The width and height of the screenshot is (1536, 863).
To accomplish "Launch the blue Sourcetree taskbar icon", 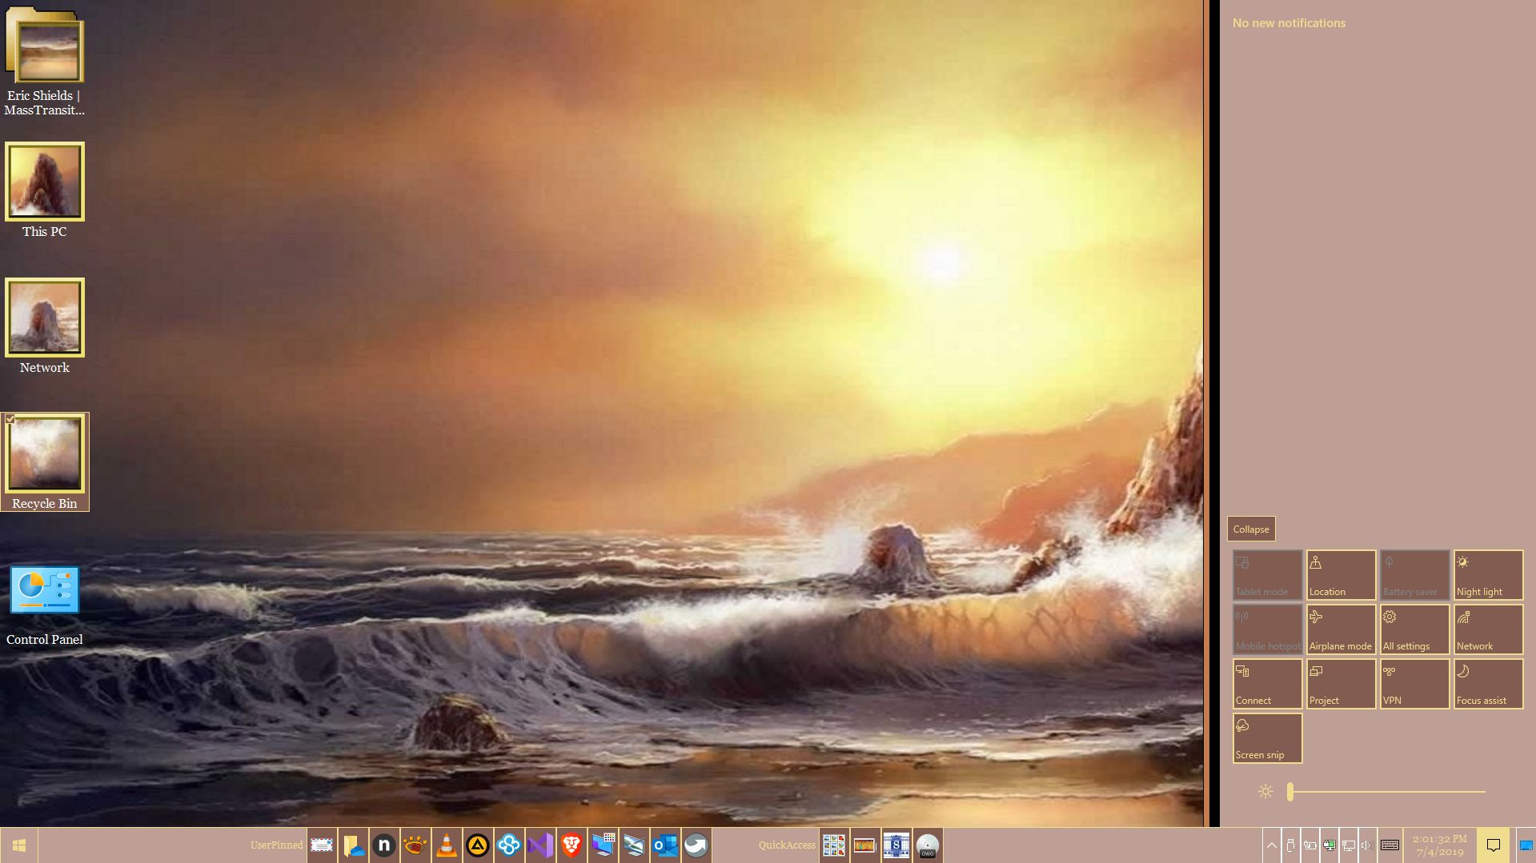I will coord(509,845).
